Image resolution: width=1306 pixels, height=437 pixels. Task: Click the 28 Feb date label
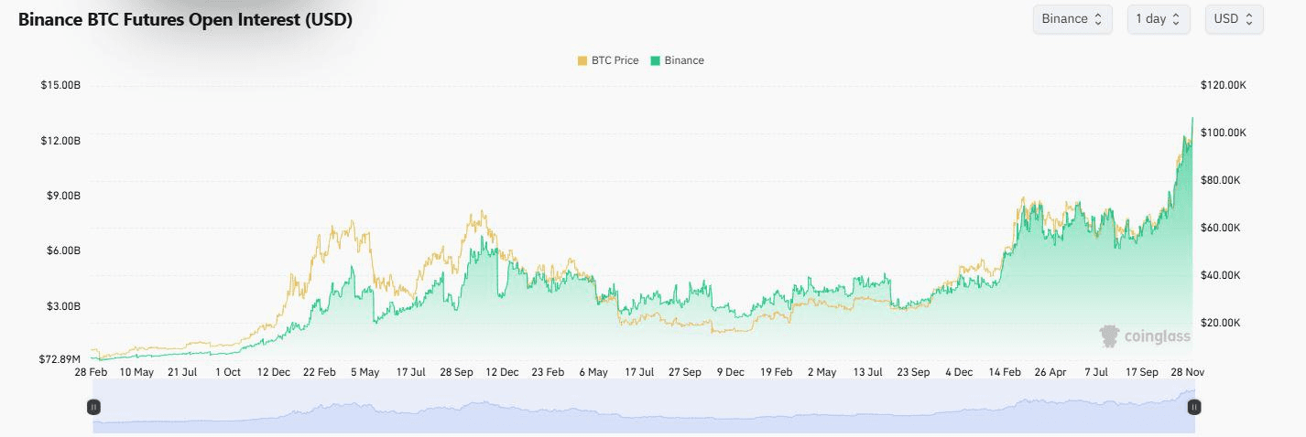(91, 372)
